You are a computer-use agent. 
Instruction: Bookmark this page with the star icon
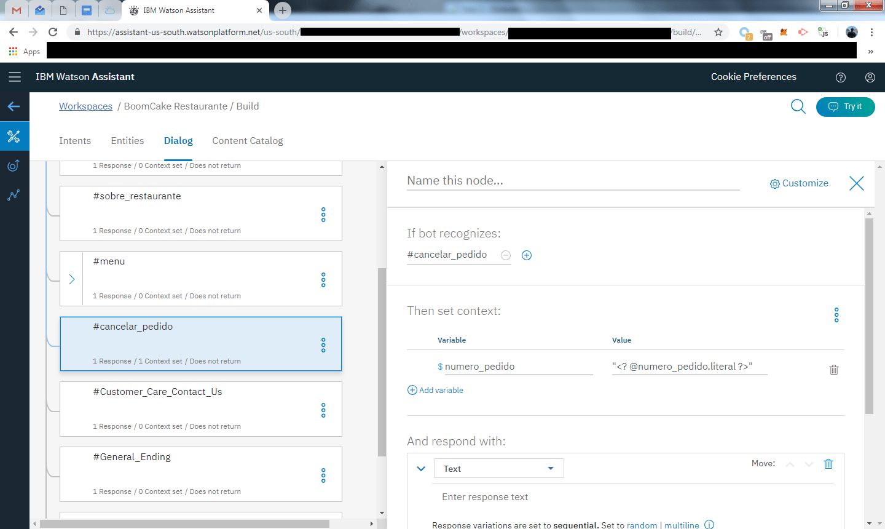click(718, 32)
